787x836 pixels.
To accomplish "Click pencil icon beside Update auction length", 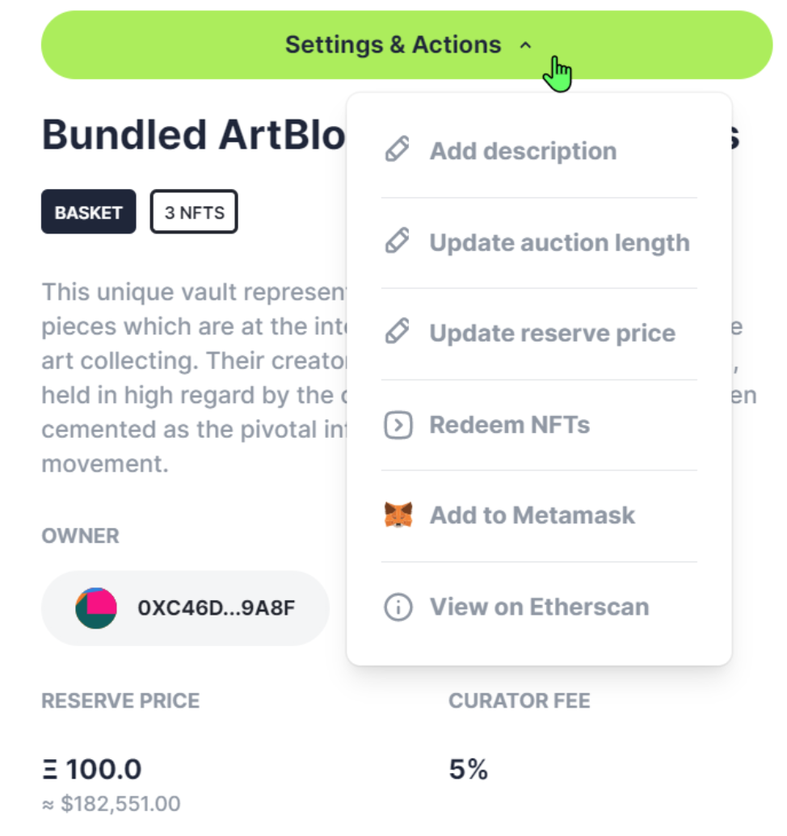I will (398, 241).
